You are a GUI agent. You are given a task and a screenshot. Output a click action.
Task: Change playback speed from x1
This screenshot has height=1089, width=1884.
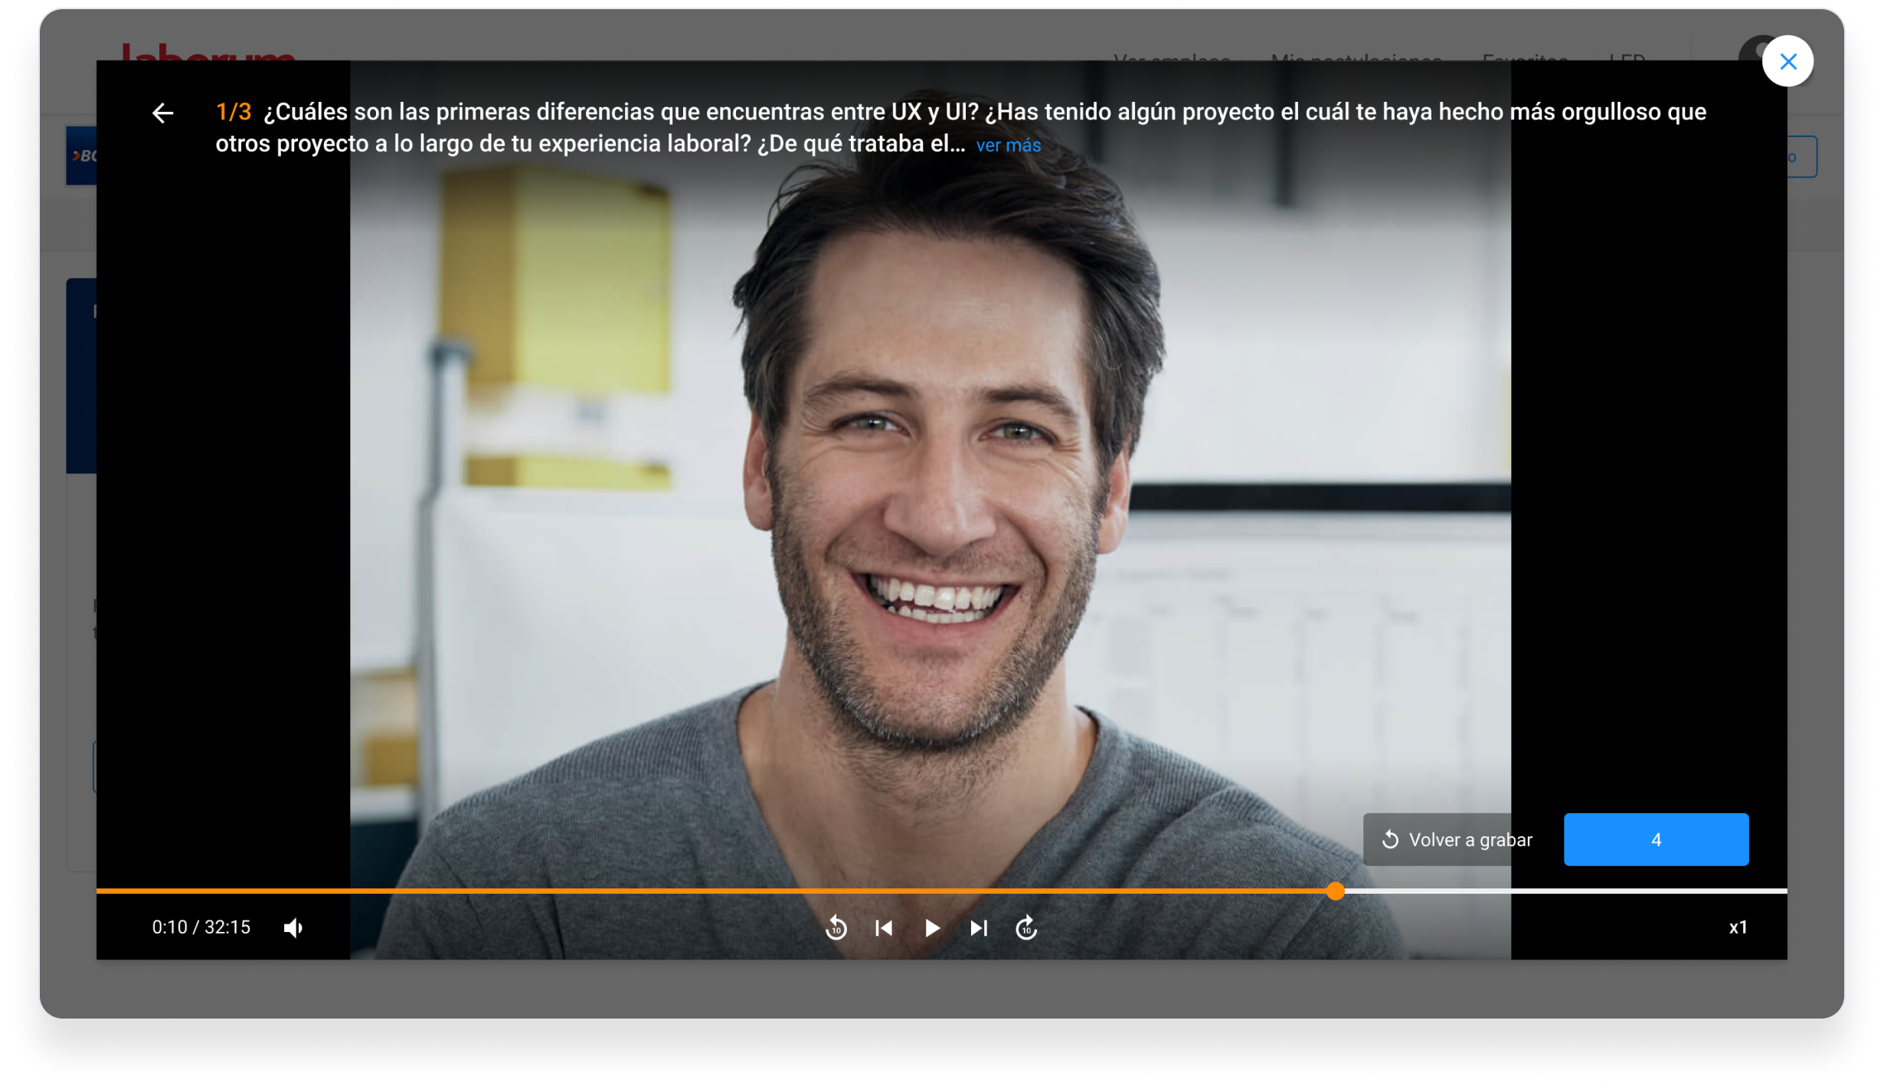click(x=1738, y=927)
